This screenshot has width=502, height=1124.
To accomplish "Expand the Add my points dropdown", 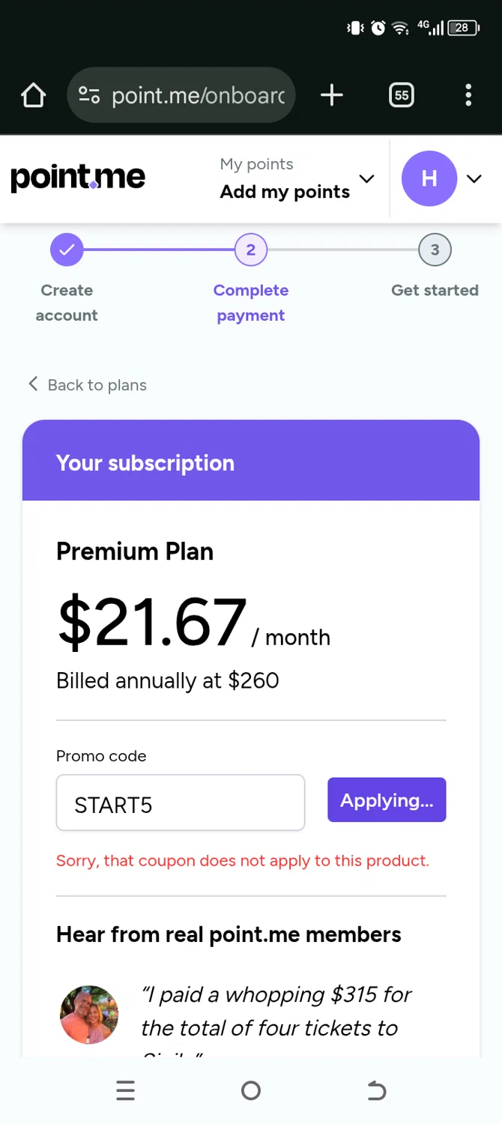I will (366, 178).
